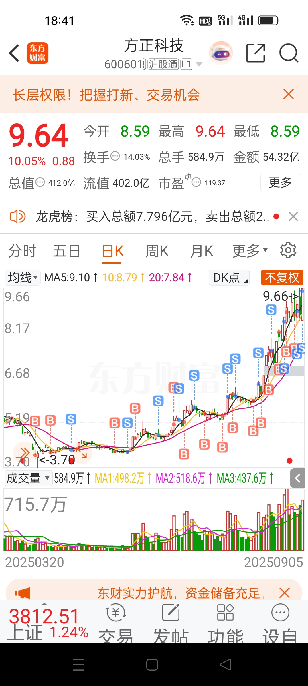Tap the volume bar chart area

click(x=154, y=520)
